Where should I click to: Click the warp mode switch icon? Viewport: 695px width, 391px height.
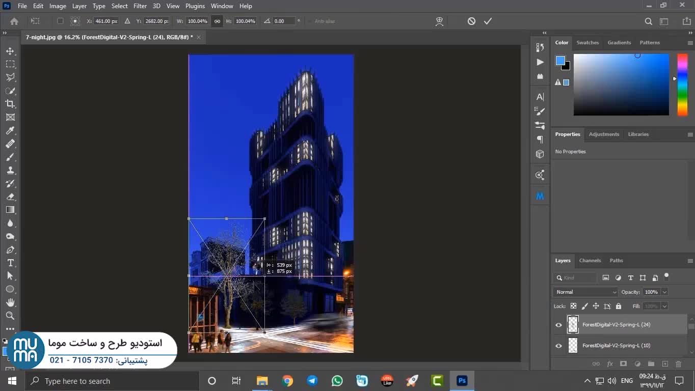coord(439,21)
